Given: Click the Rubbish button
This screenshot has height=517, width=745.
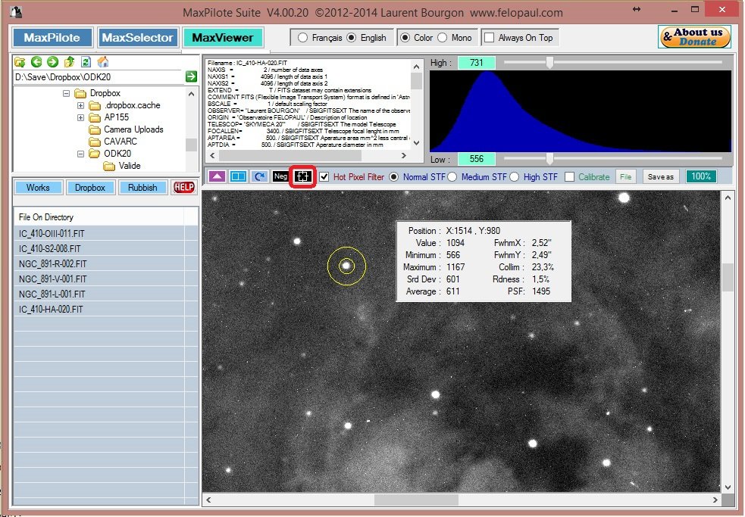Looking at the screenshot, I should 142,187.
